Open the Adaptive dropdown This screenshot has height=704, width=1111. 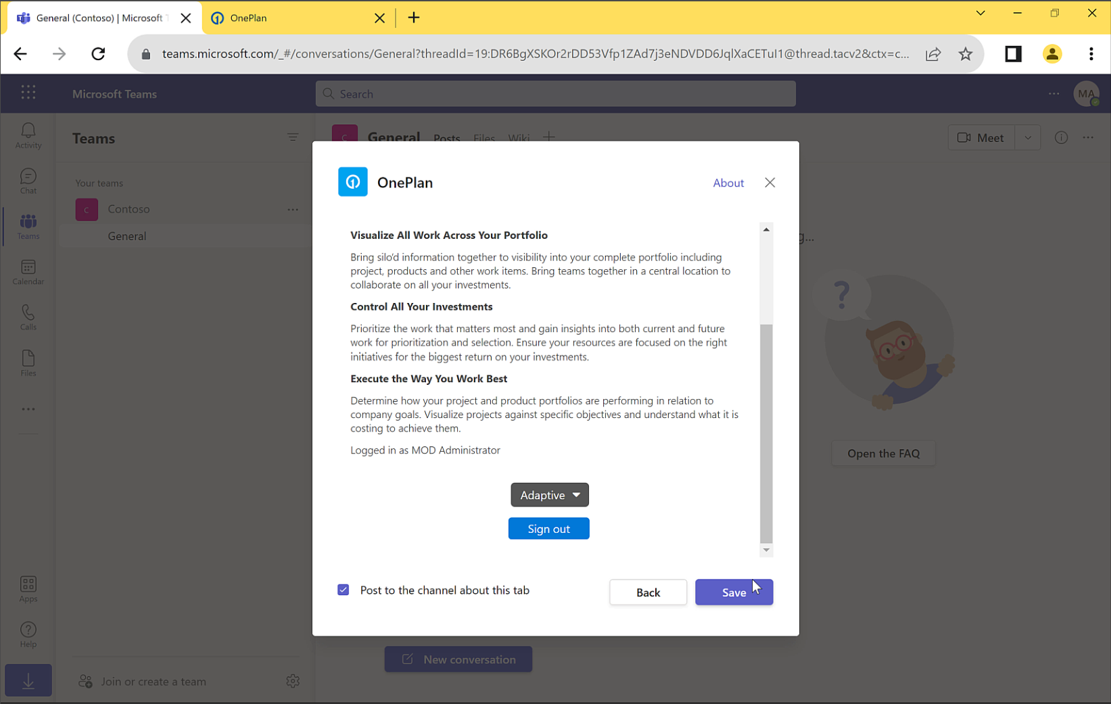click(x=549, y=495)
